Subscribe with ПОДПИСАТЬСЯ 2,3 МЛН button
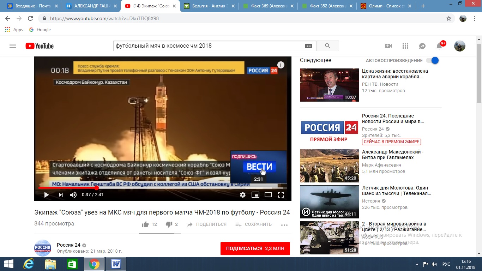The width and height of the screenshot is (482, 271). (255, 248)
